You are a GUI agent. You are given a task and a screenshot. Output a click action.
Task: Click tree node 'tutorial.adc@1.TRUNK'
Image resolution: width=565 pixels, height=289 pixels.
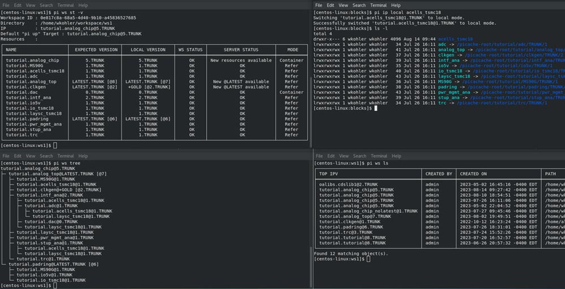coord(53,206)
